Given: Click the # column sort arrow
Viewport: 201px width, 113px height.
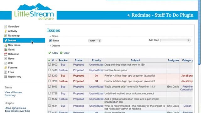Looking at the screenshot, I should pyautogui.click(x=56, y=60).
